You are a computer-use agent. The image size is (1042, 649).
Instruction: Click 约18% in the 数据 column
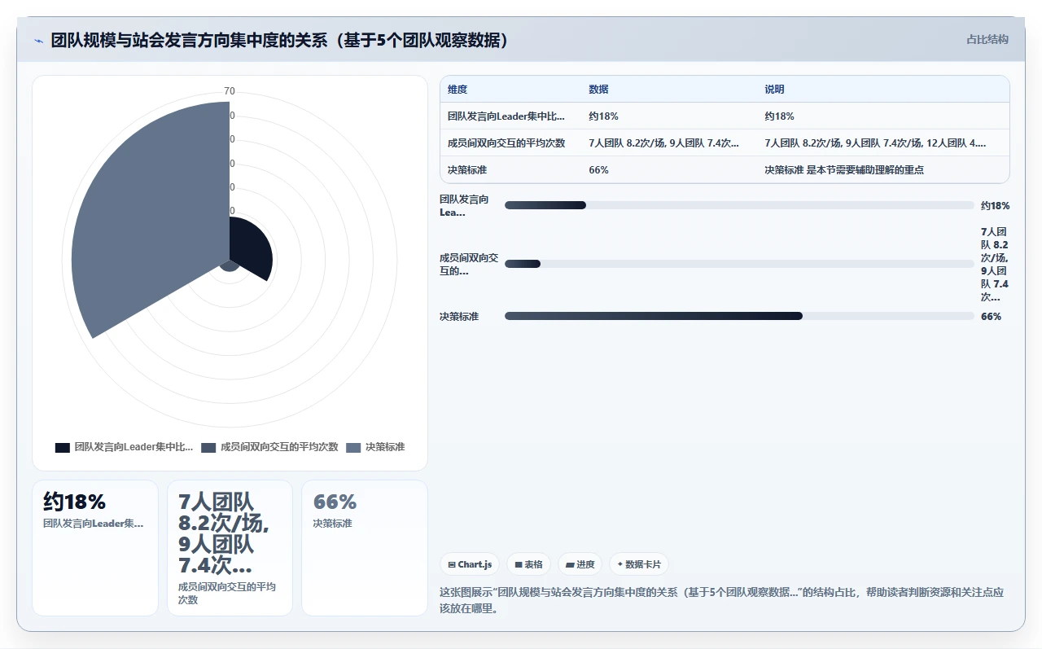tap(603, 116)
